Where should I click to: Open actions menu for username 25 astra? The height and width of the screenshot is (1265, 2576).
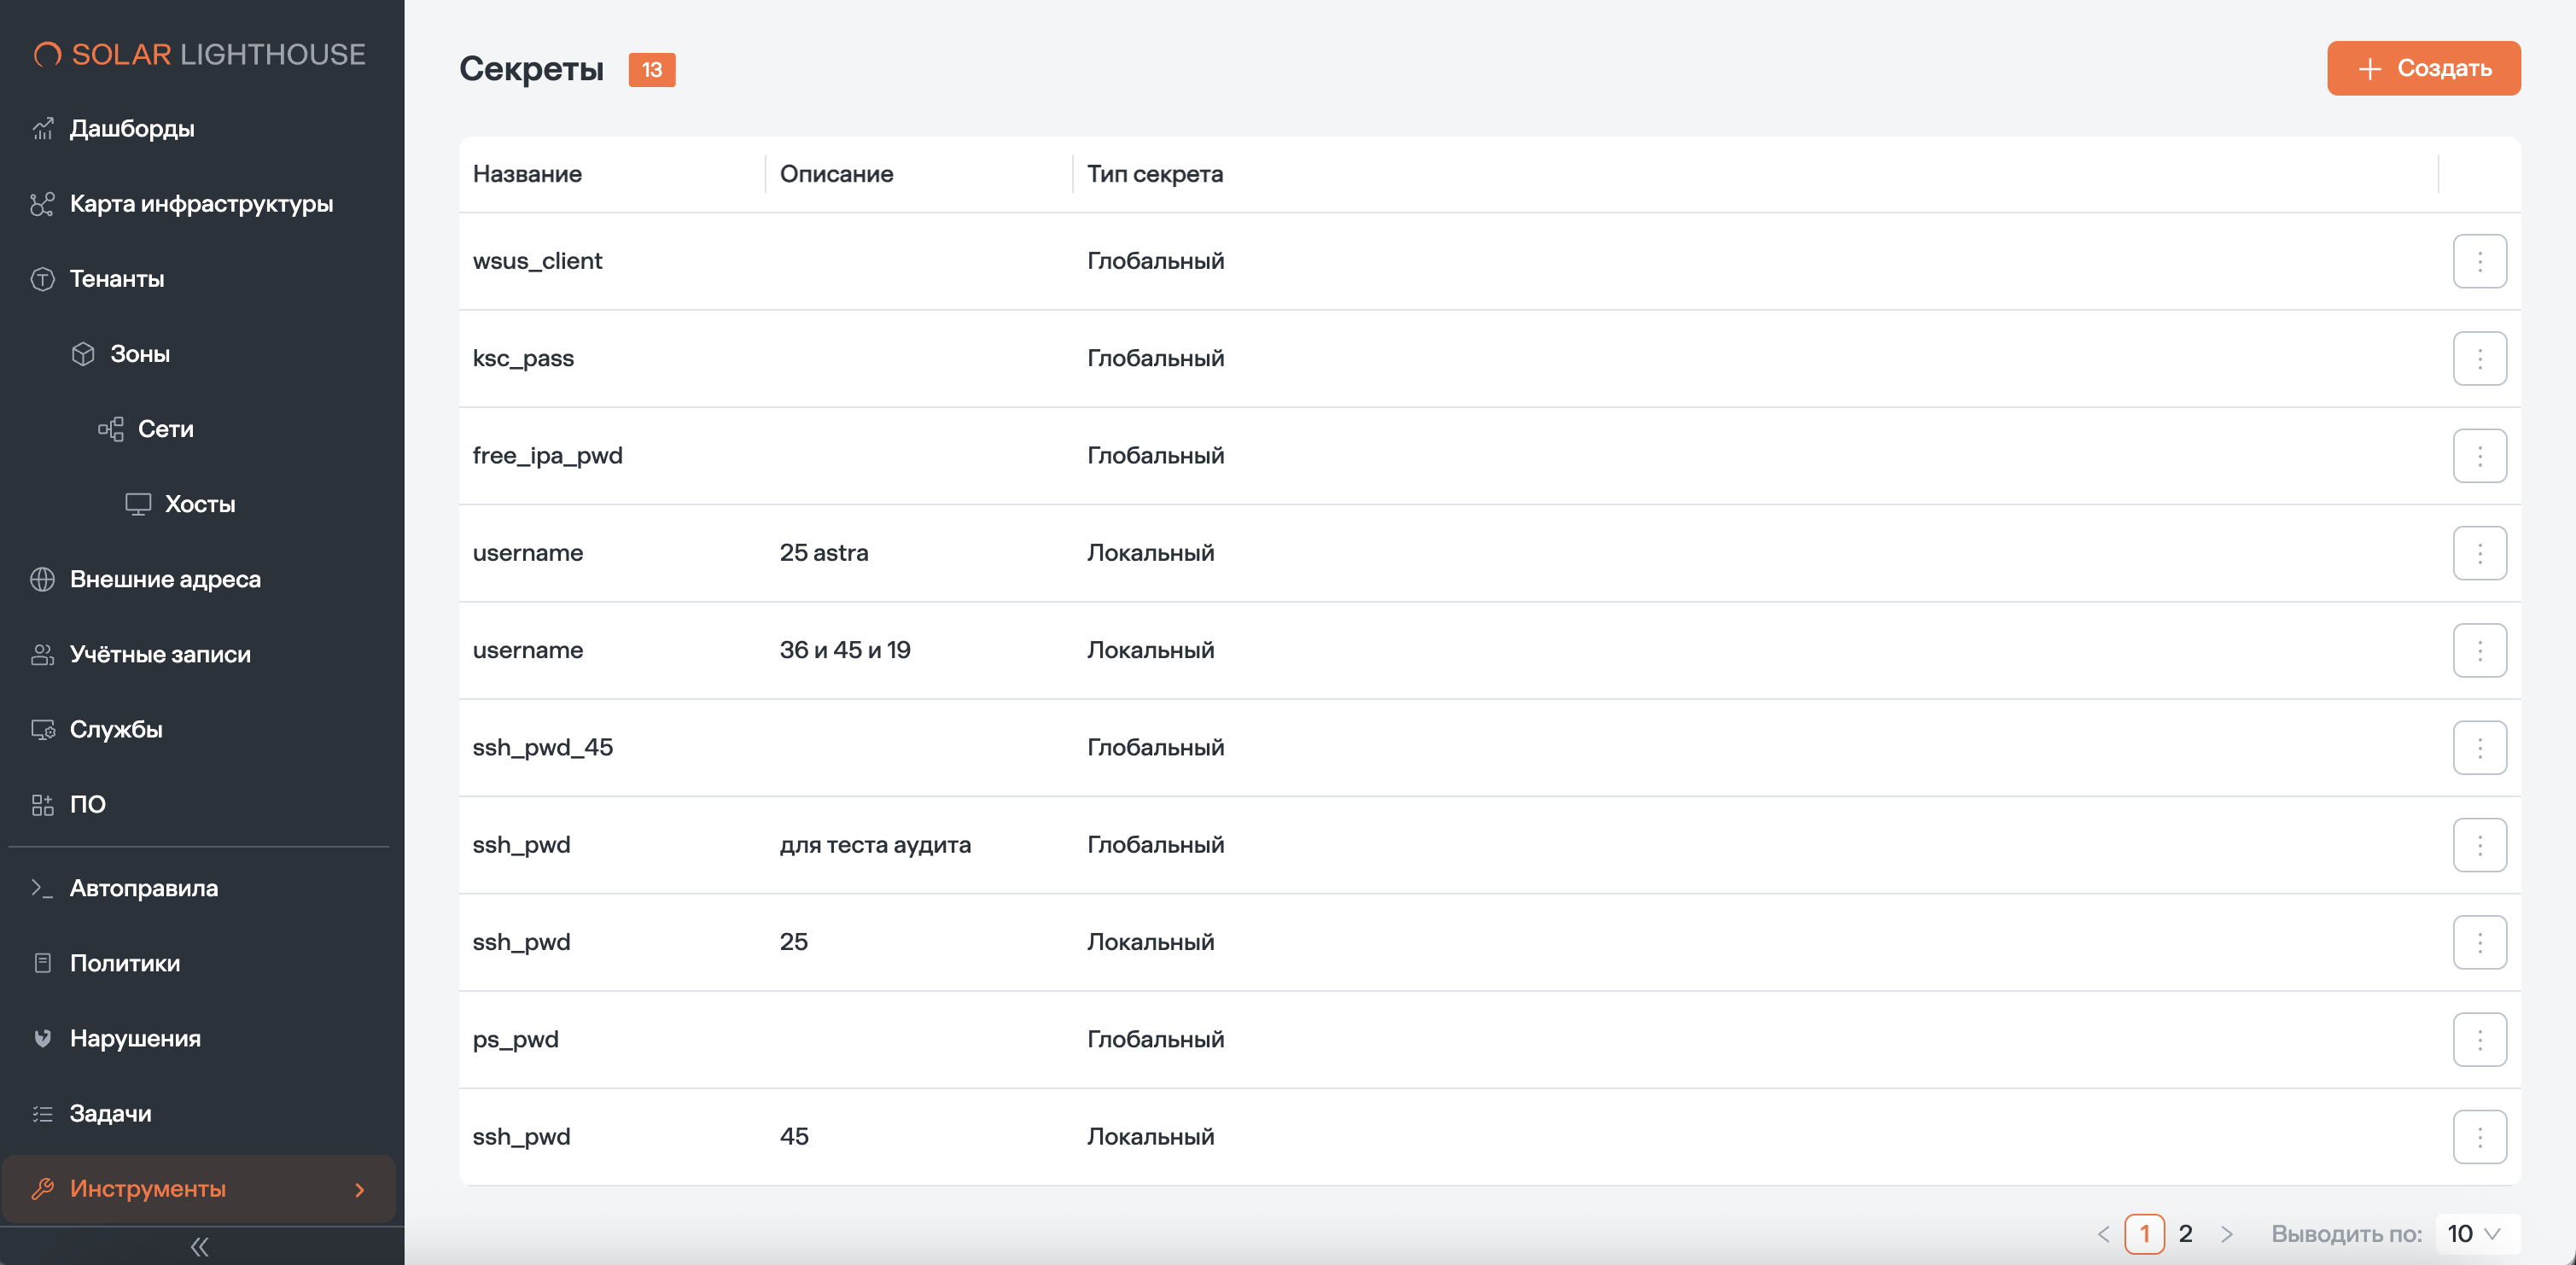point(2479,553)
